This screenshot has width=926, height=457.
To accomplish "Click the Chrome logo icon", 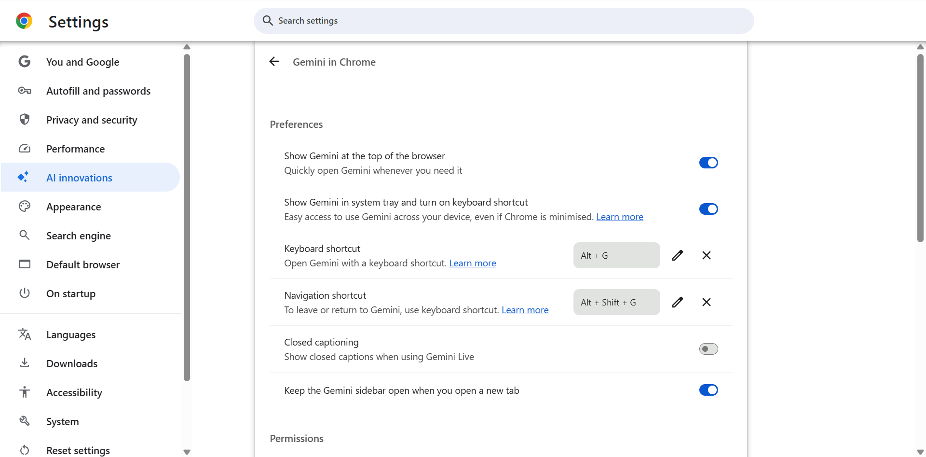I will coord(24,21).
